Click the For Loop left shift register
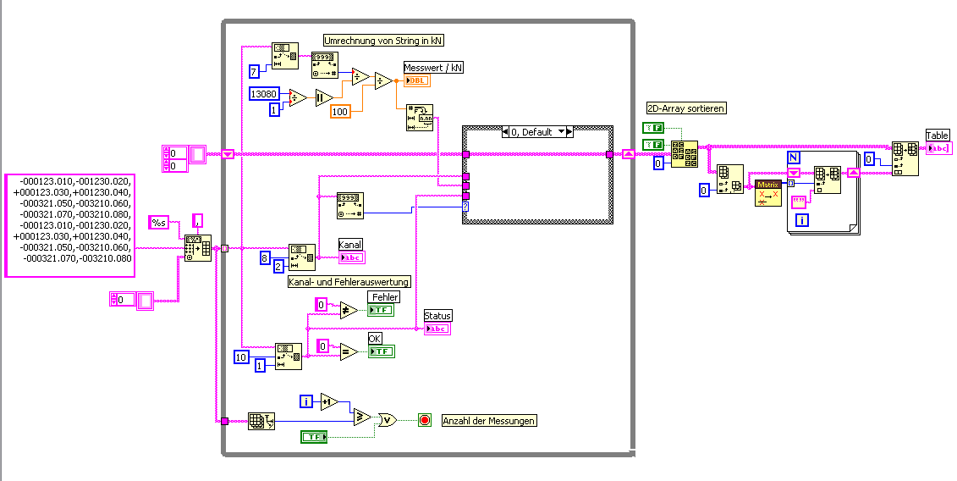957x481 pixels. tap(794, 173)
